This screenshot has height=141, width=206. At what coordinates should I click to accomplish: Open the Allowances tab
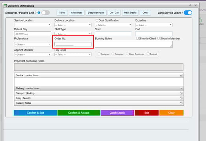point(77,13)
